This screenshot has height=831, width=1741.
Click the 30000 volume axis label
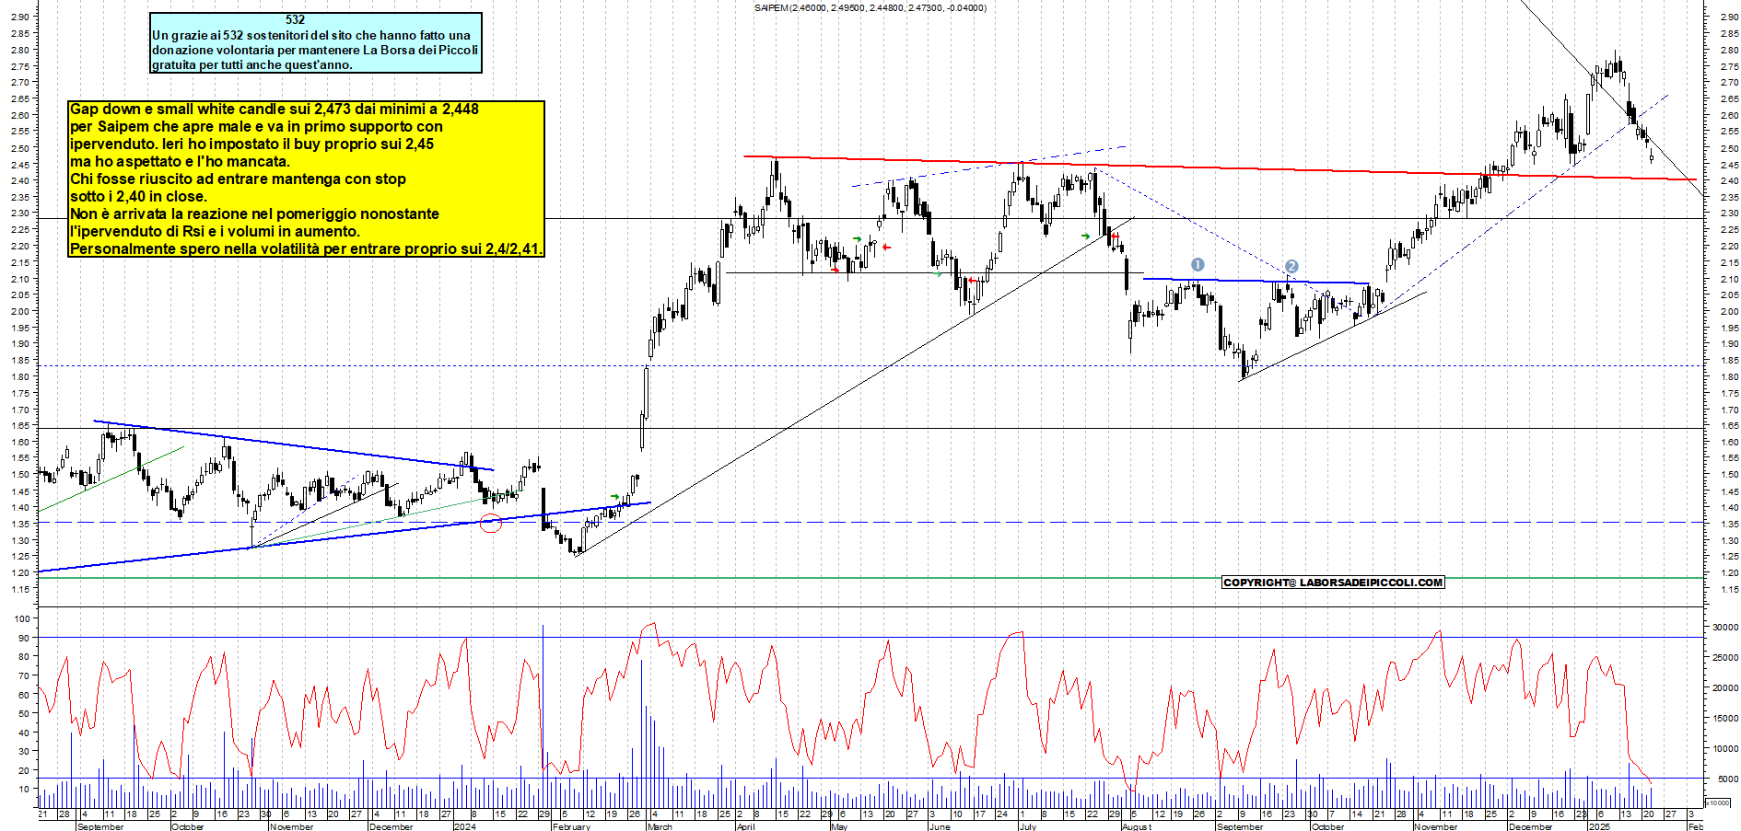tap(1725, 627)
